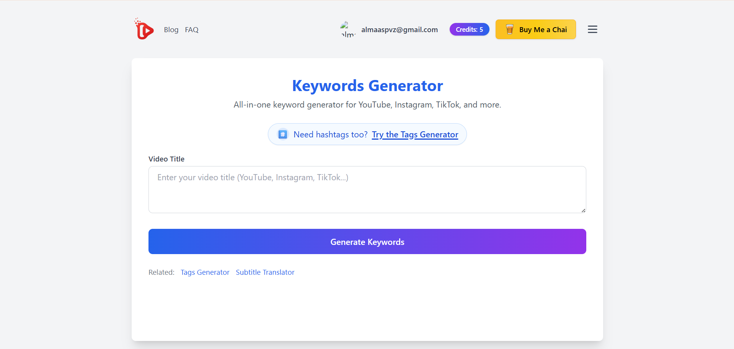Open the Blog page
This screenshot has width=734, height=349.
click(x=171, y=29)
